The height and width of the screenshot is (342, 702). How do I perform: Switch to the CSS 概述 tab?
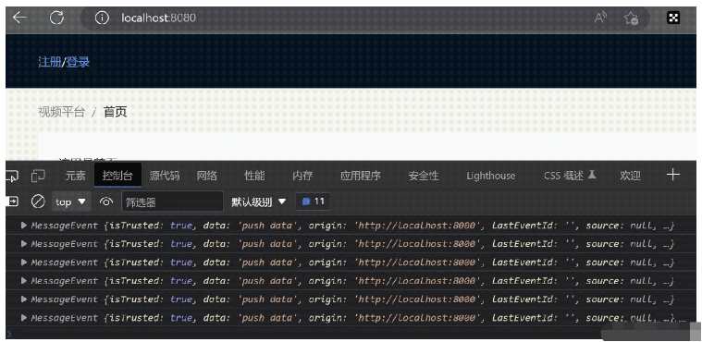(x=570, y=176)
